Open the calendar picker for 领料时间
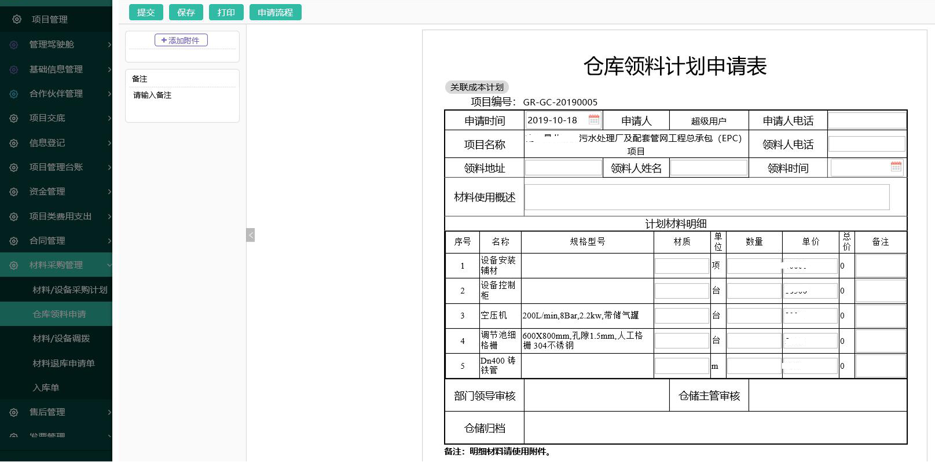The image size is (935, 462). point(896,167)
